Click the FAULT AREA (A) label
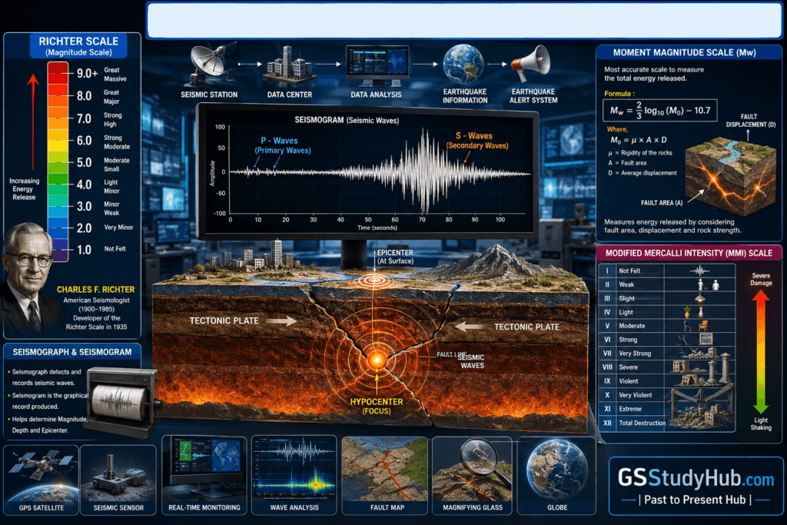787x525 pixels. 662,203
